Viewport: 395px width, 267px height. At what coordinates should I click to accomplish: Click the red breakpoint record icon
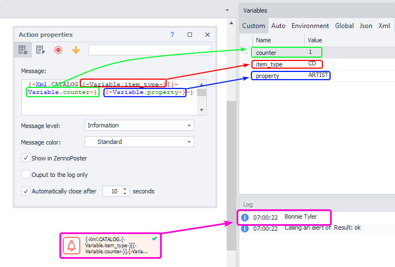(x=58, y=50)
